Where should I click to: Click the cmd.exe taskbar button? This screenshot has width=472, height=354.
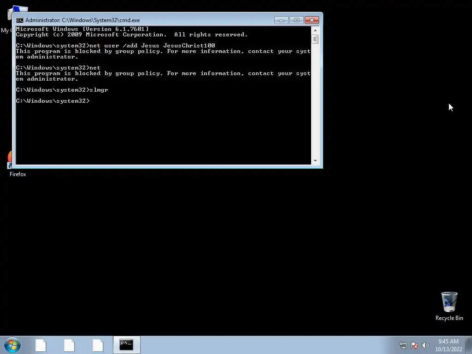[x=126, y=345]
